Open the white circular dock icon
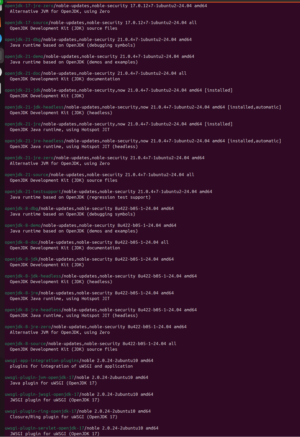Viewport: 300px width, 437px height. (1, 72)
